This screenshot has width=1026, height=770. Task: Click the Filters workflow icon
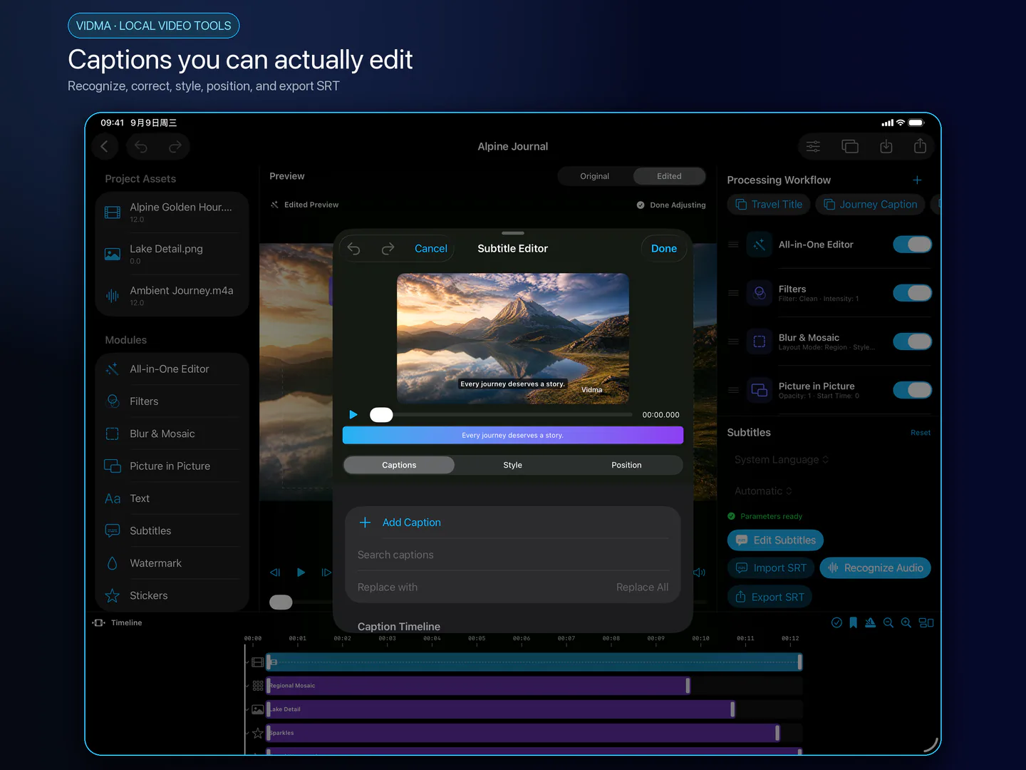coord(760,293)
